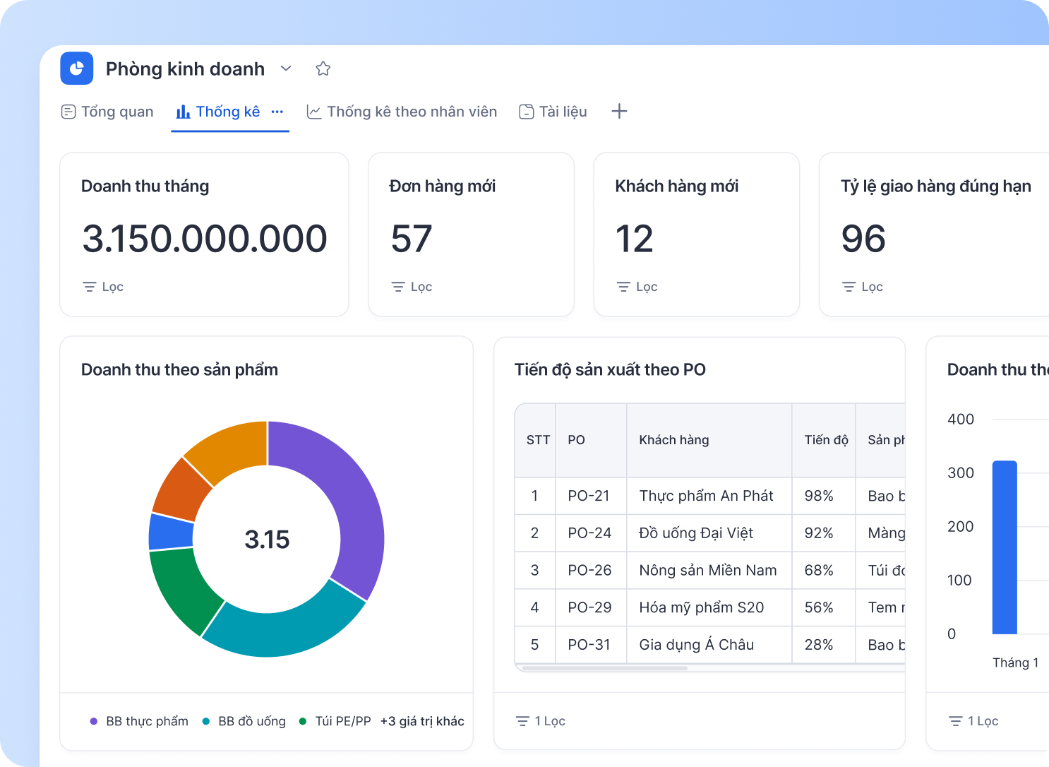Open the Tài liệu tab

point(553,112)
